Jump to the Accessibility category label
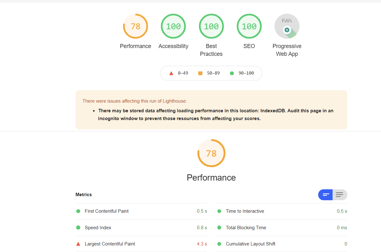The height and width of the screenshot is (252, 381). [173, 46]
